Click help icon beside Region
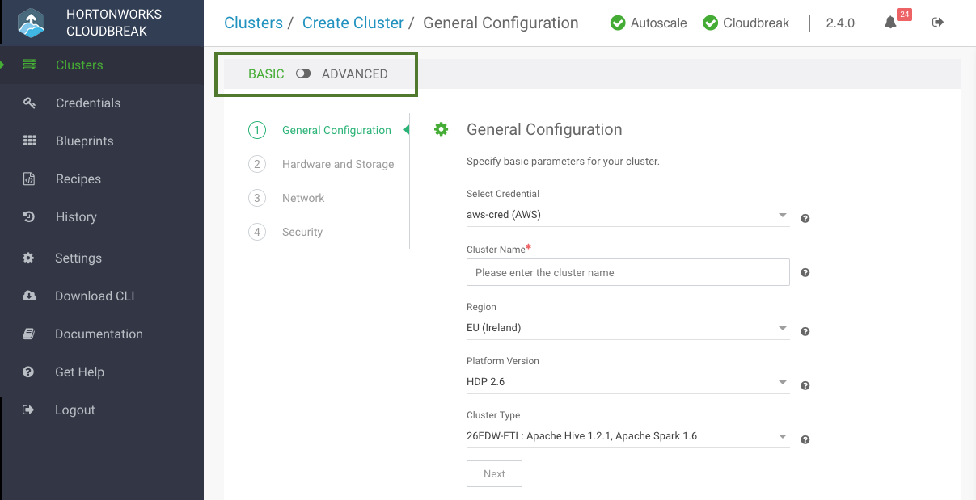 click(805, 331)
